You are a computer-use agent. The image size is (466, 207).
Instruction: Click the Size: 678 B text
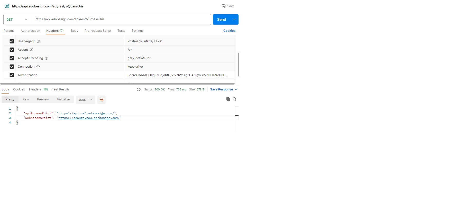[197, 89]
